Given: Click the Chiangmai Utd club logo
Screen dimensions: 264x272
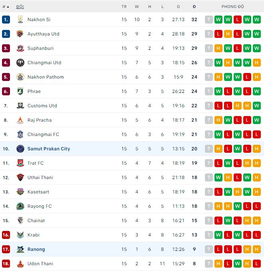Looking at the screenshot, I should (x=20, y=63).
